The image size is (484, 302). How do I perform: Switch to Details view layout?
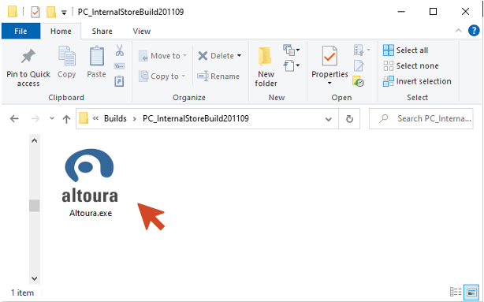[456, 292]
